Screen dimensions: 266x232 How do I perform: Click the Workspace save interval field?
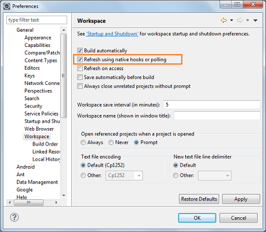[212, 105]
